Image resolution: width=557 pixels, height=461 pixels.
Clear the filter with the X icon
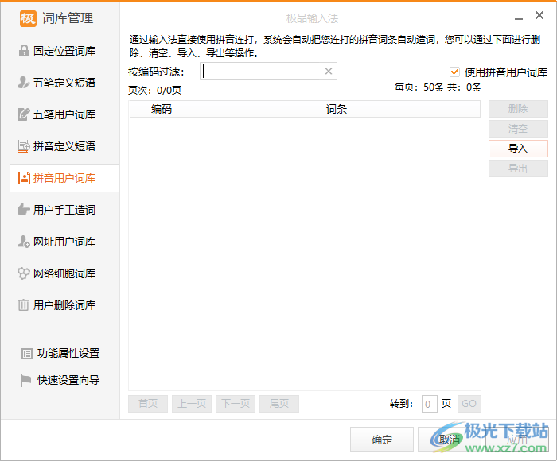[x=329, y=72]
